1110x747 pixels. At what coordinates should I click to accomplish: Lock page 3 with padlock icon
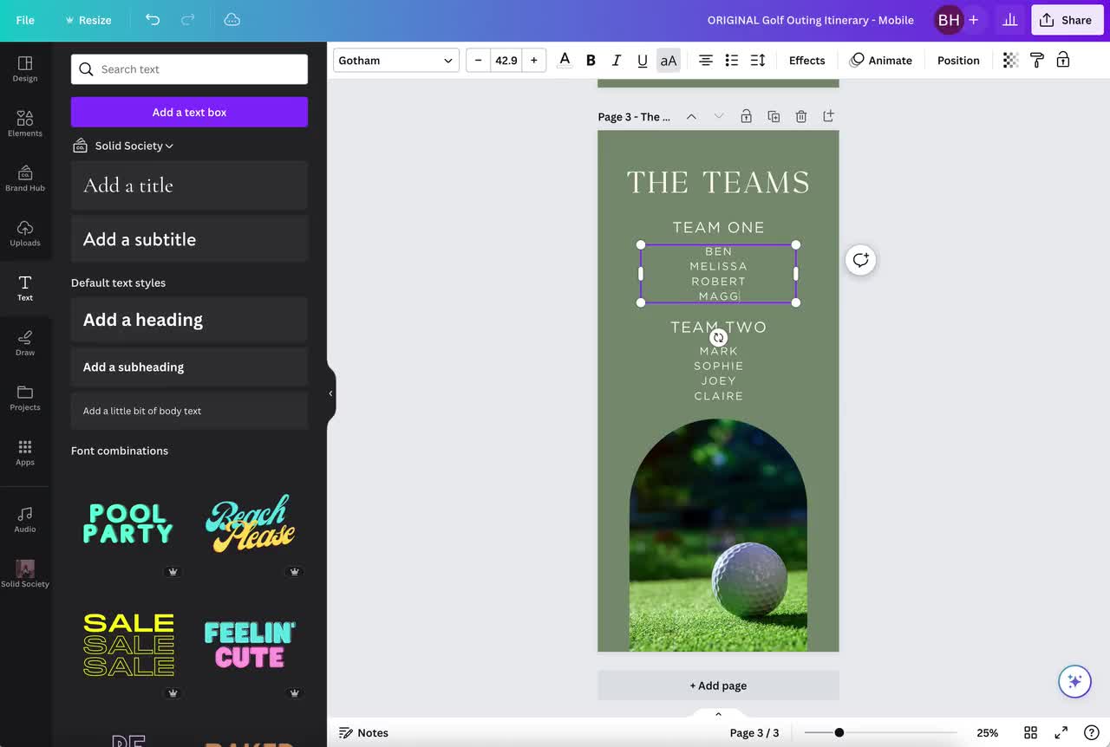click(x=746, y=116)
